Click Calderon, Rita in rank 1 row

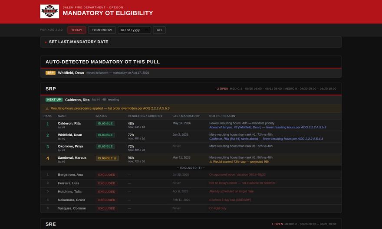[69, 123]
